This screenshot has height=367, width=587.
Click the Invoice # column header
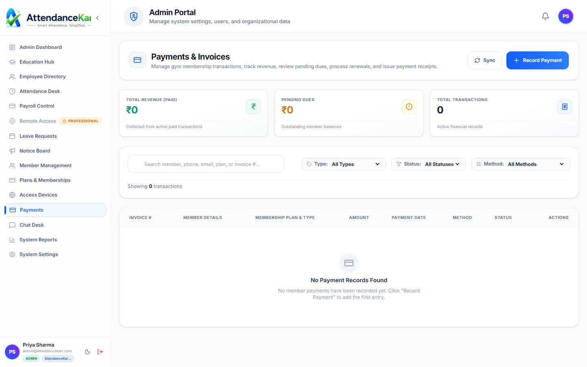coord(140,218)
